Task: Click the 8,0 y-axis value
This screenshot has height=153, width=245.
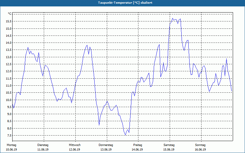Action: pyautogui.click(x=9, y=128)
